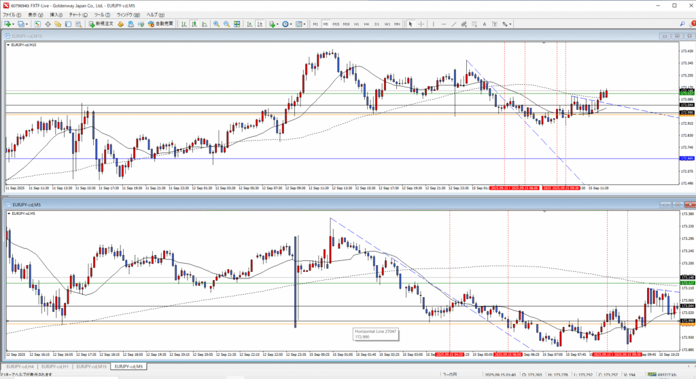Image resolution: width=696 pixels, height=379 pixels.
Task: Open the MetaEditor book icon
Action: click(120, 24)
